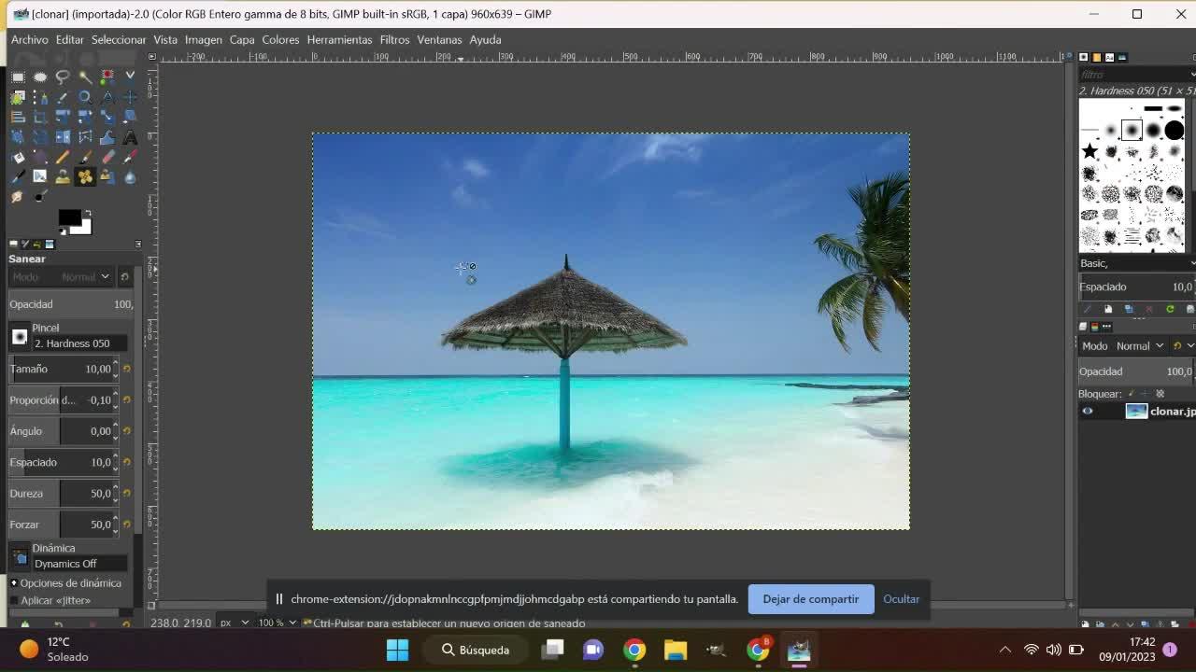Open the Windows Búsqueda search box

(477, 650)
